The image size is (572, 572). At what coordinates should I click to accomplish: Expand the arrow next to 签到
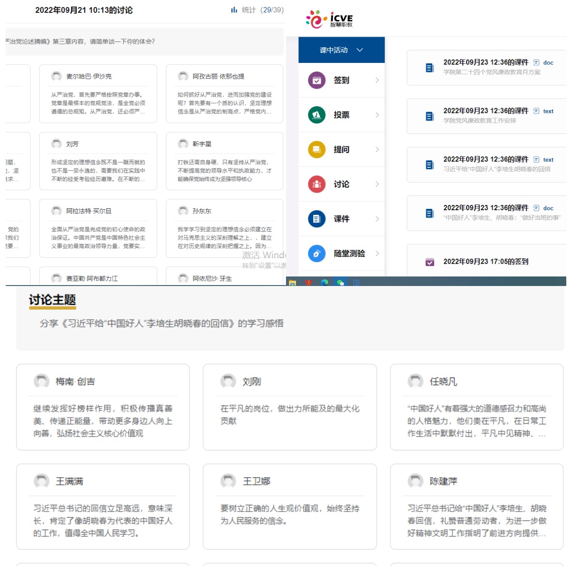(x=377, y=81)
